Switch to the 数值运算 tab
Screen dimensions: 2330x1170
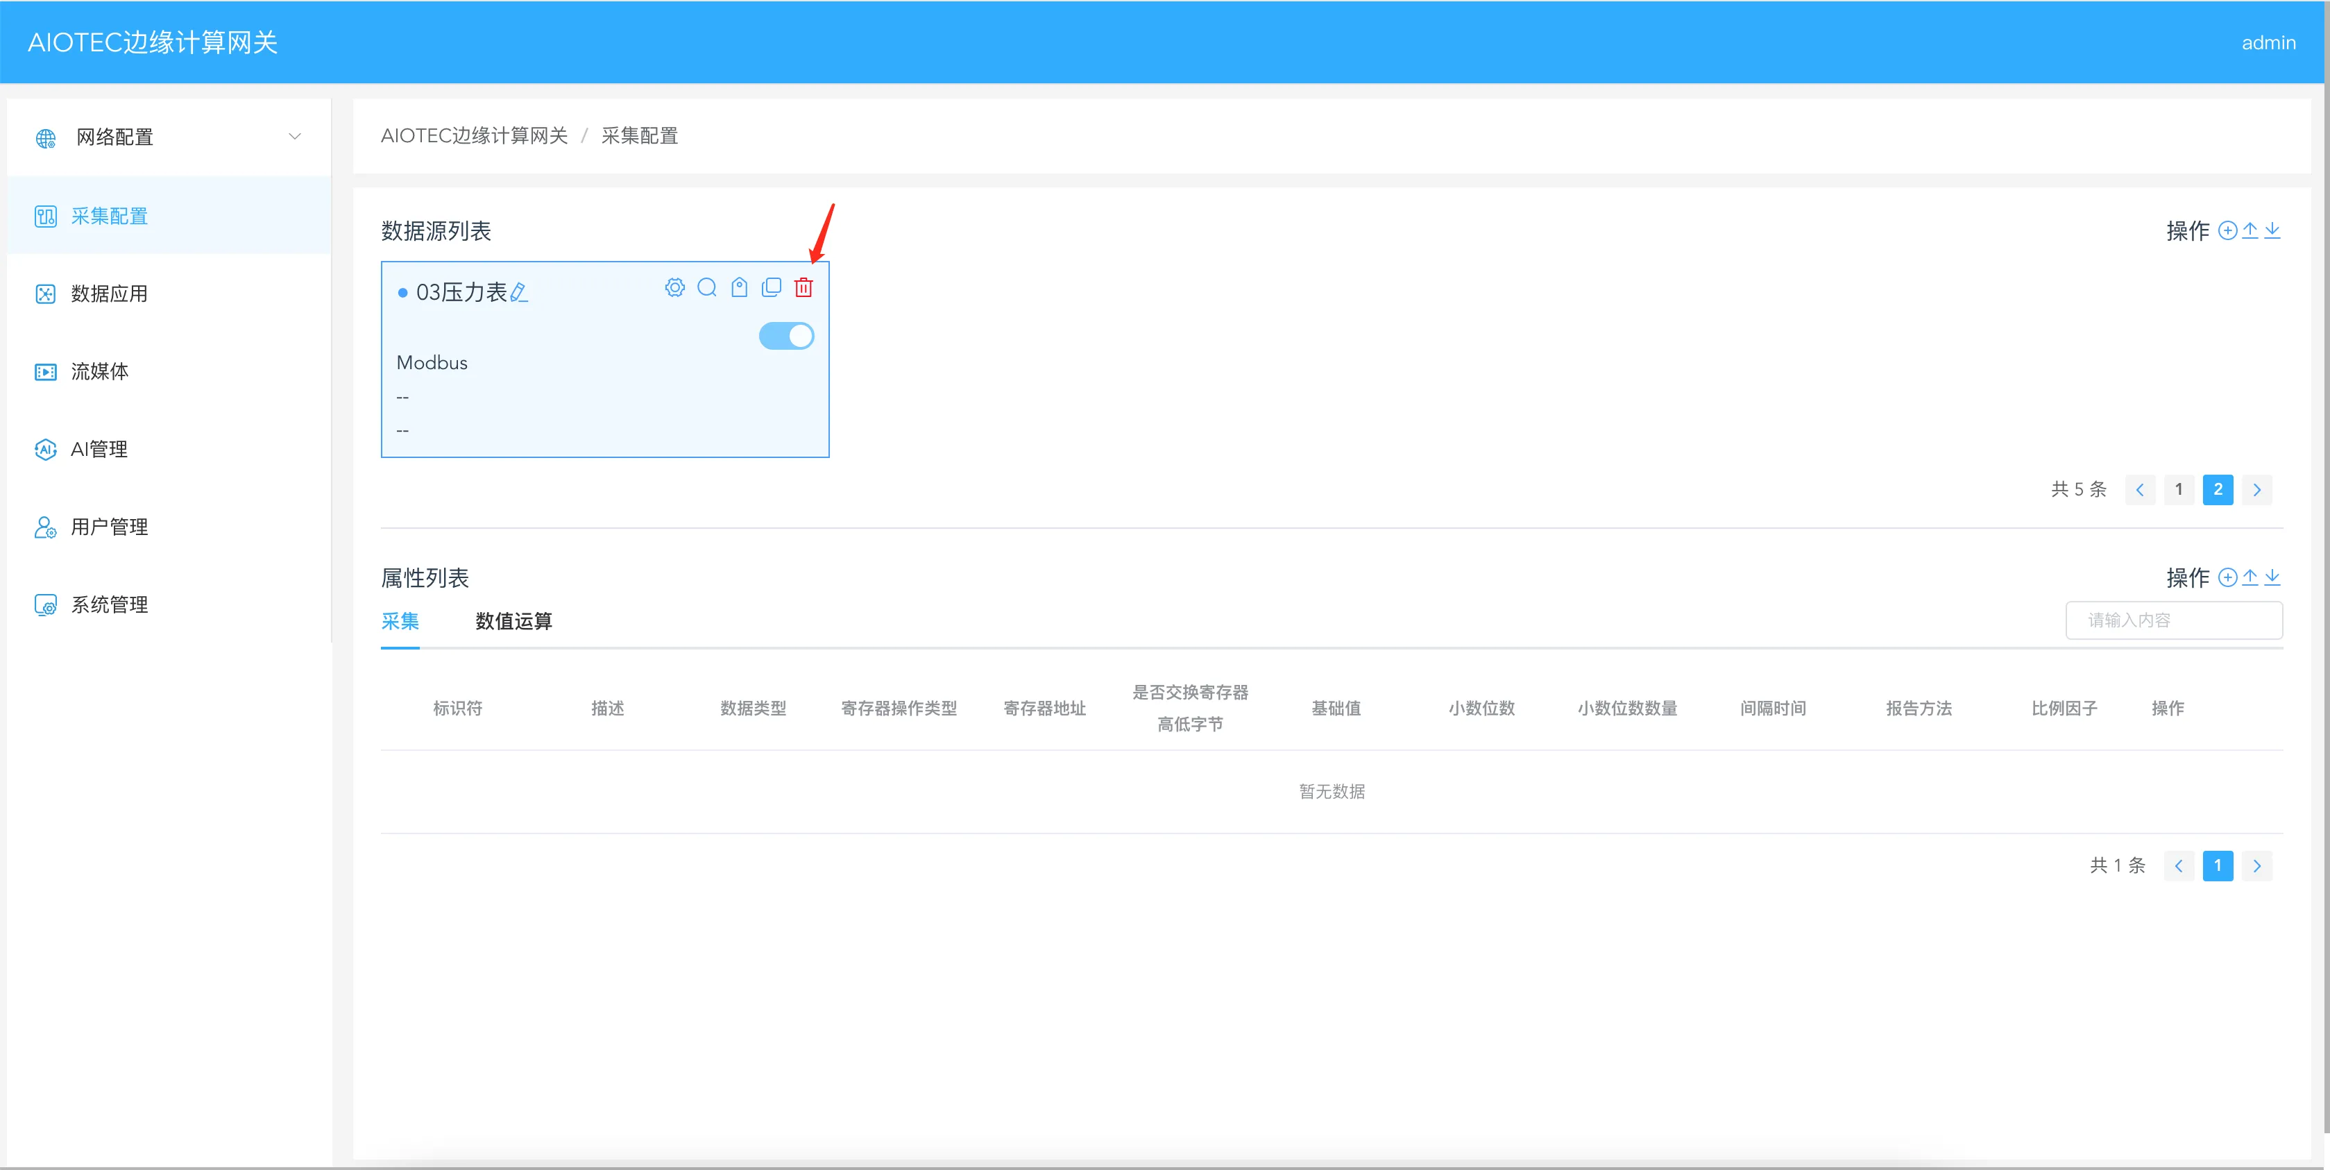coord(513,621)
